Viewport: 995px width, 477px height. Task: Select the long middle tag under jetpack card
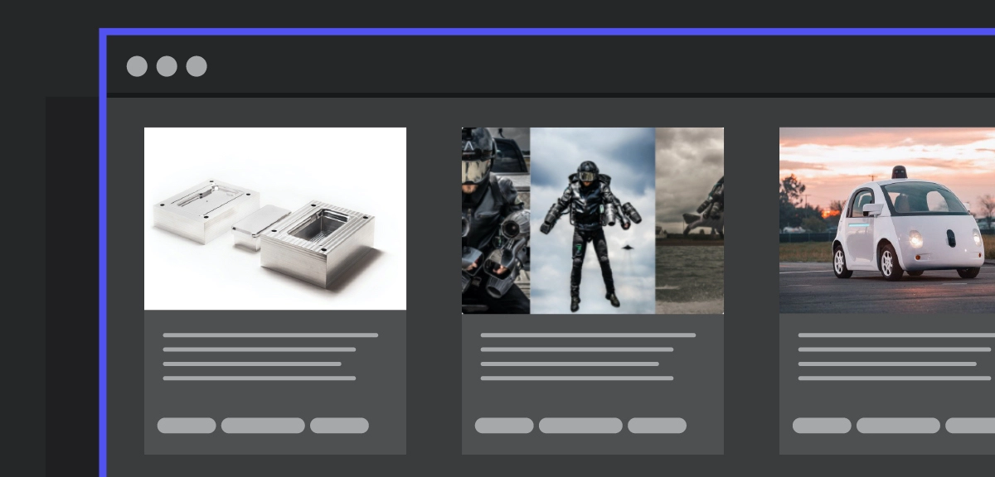[x=580, y=426]
